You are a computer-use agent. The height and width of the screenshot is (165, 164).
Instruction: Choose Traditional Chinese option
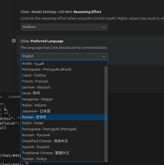point(46,153)
